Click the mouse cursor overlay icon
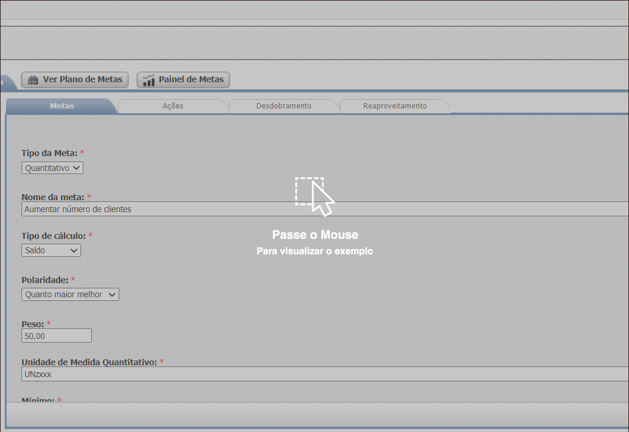This screenshot has height=432, width=629. tap(315, 196)
